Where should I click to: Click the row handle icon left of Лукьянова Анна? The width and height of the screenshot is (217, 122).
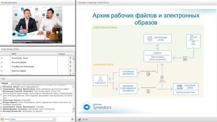(x=2, y=58)
